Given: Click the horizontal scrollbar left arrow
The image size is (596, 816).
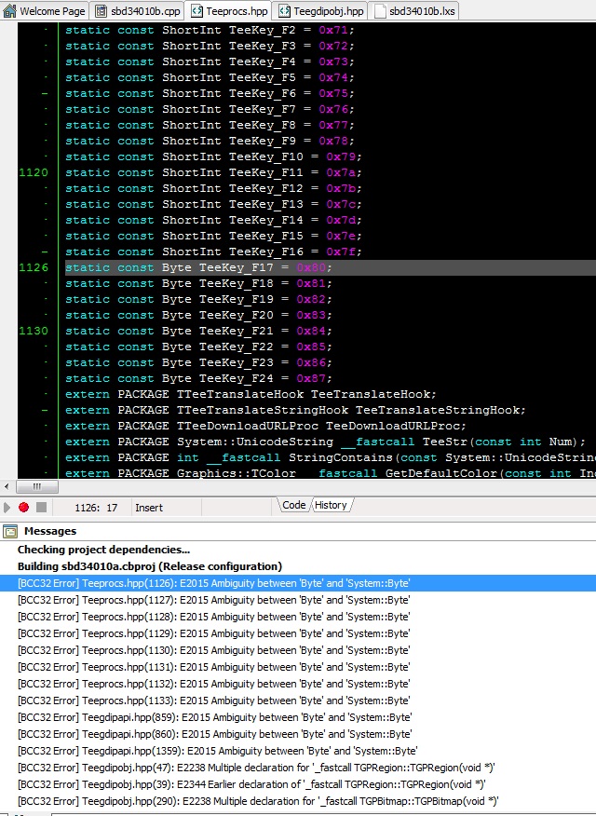Looking at the screenshot, I should click(x=8, y=486).
